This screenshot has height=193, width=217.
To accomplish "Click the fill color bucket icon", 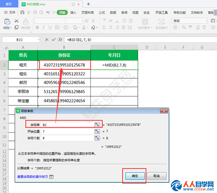I will pyautogui.click(x=75, y=27).
